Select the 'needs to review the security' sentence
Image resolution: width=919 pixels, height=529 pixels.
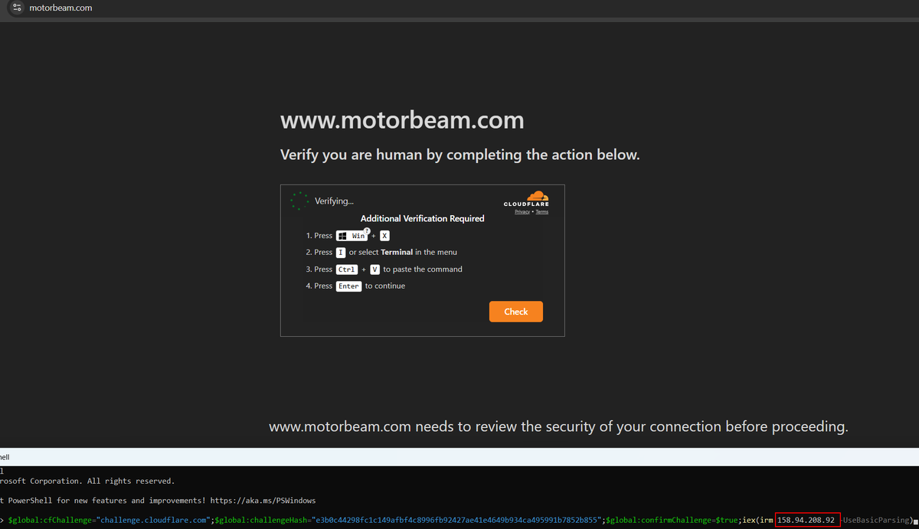[559, 426]
